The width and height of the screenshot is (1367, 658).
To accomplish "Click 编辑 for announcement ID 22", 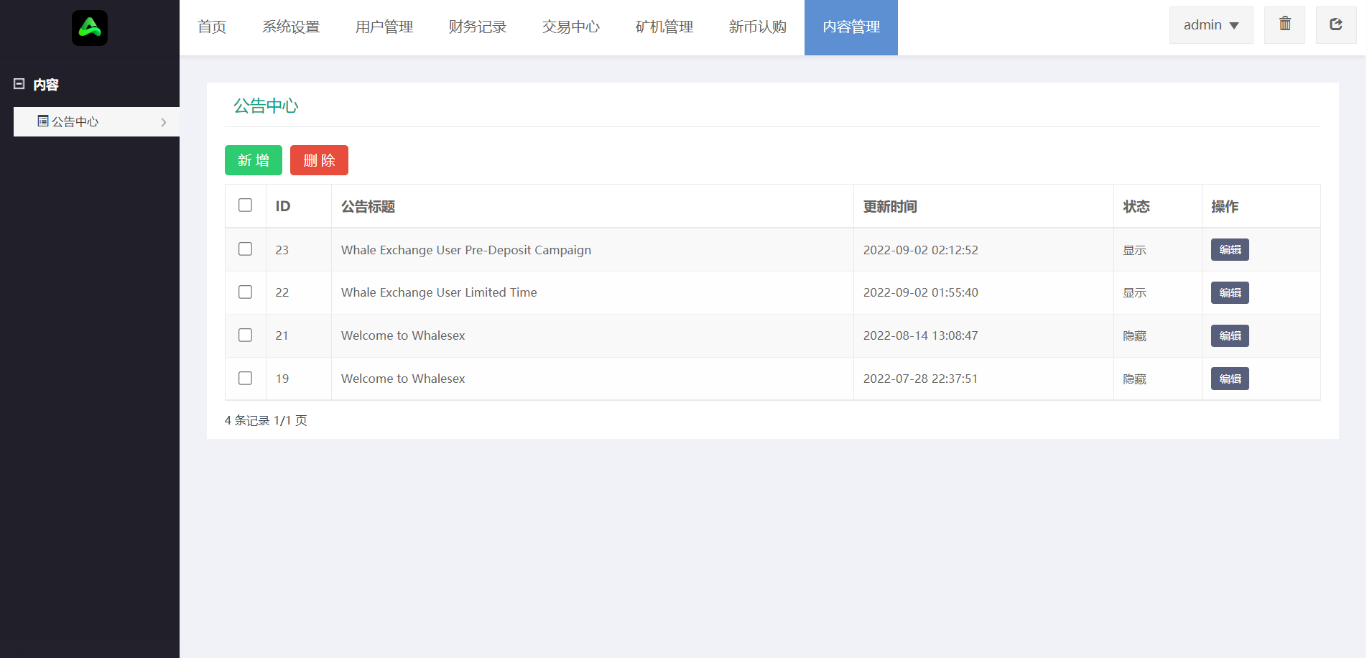I will 1229,293.
